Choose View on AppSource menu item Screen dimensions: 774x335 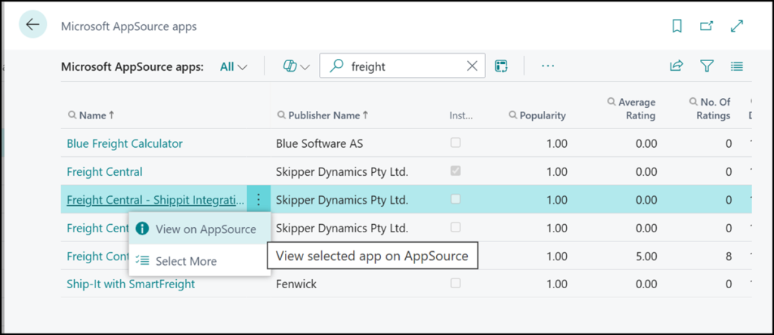point(205,229)
